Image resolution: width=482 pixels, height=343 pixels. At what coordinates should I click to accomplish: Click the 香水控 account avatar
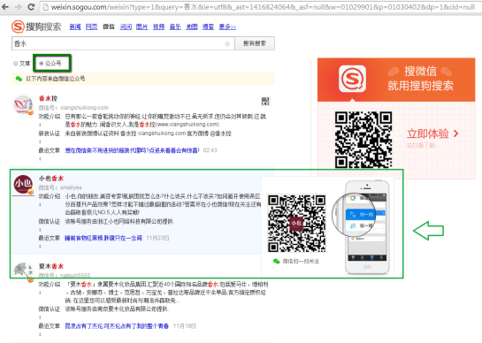pyautogui.click(x=23, y=105)
